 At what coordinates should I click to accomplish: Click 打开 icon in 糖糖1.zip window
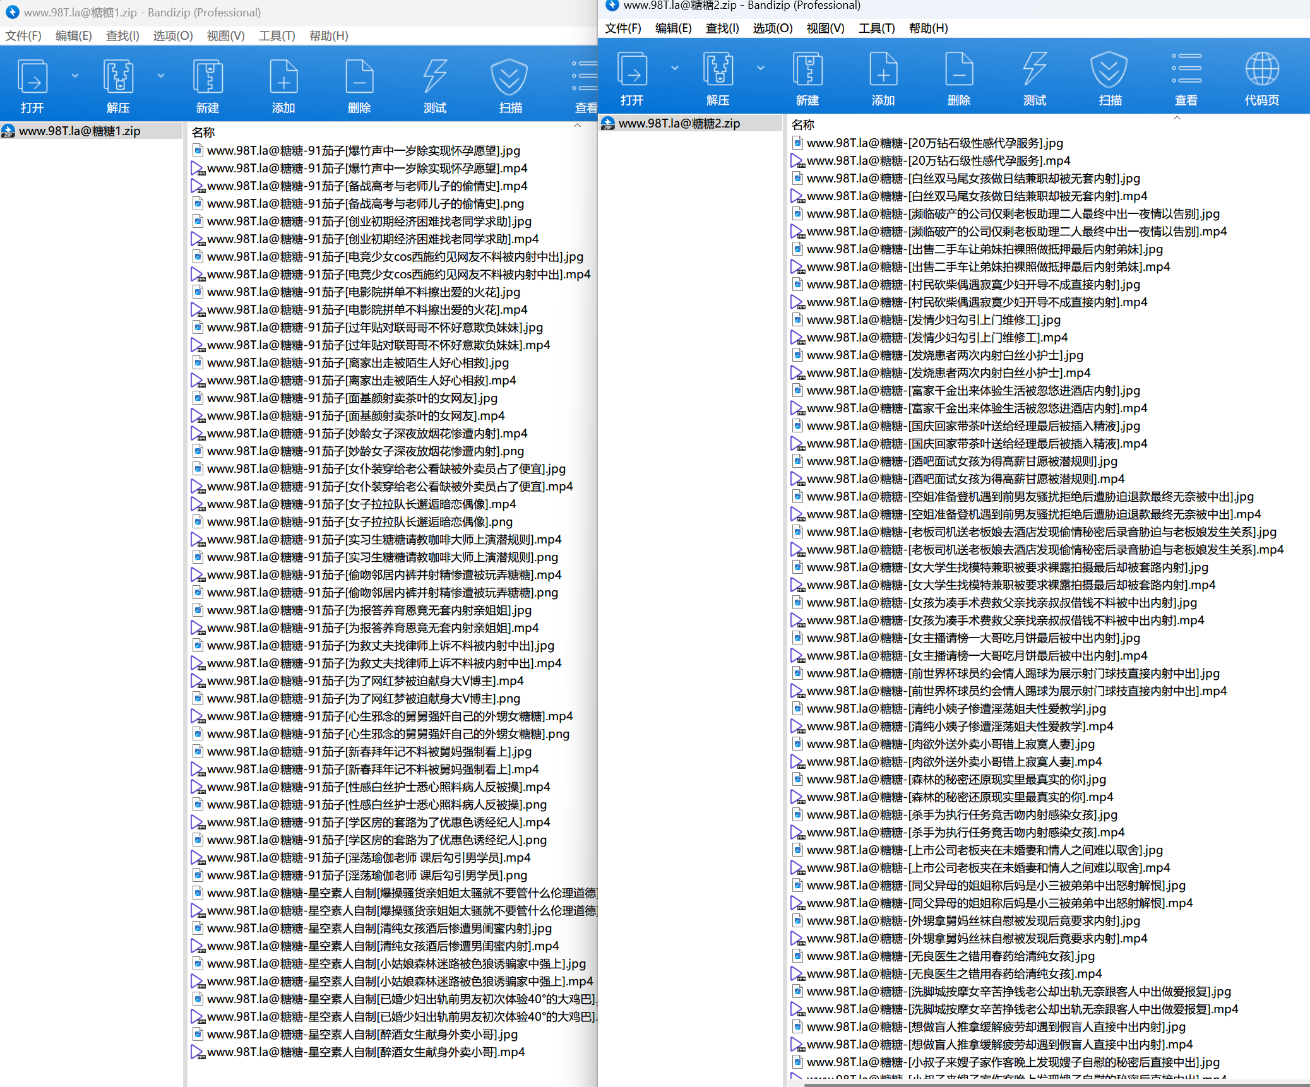tap(32, 76)
